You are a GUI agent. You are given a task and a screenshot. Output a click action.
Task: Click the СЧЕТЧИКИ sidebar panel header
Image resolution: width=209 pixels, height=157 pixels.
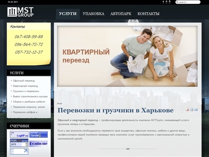click(x=29, y=126)
